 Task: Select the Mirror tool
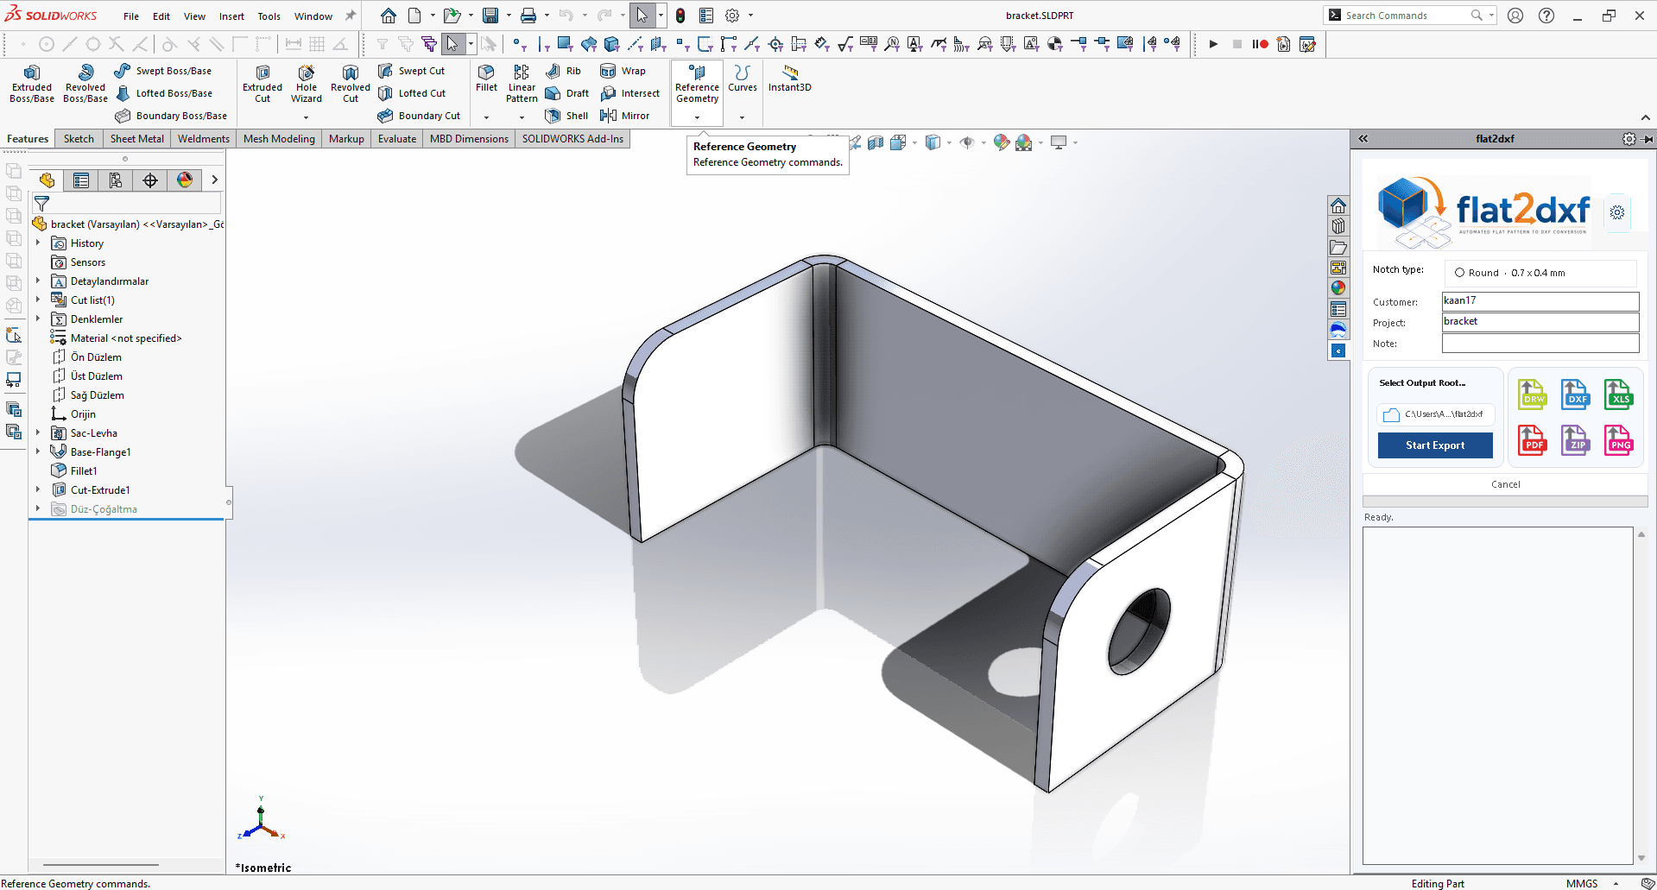624,116
